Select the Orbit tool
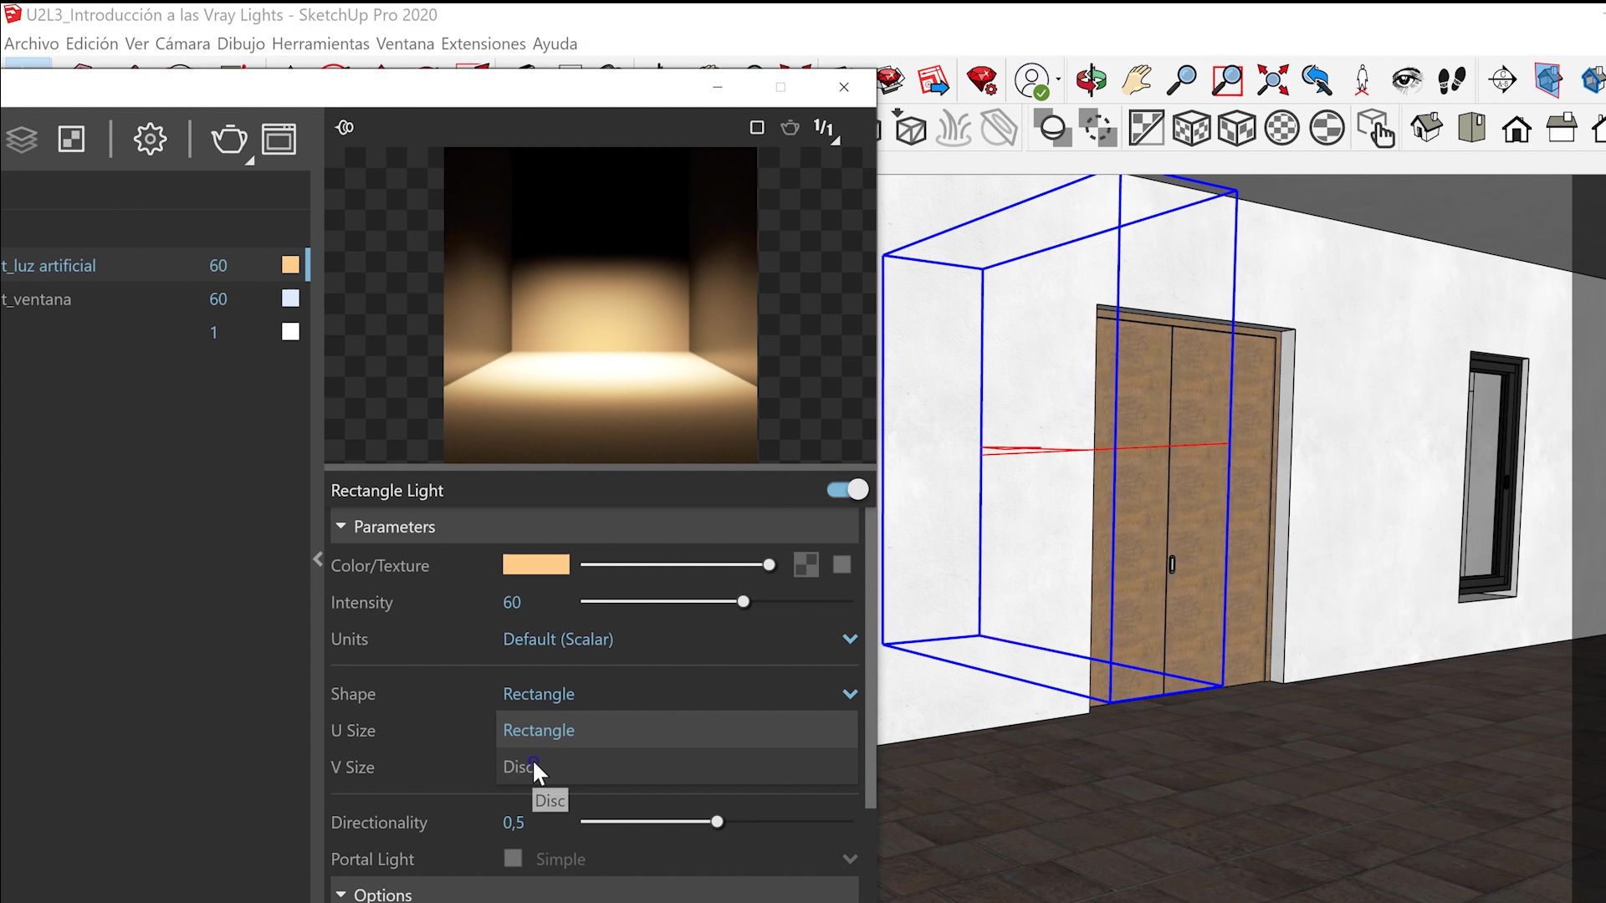Image resolution: width=1606 pixels, height=903 pixels. coord(1091,80)
